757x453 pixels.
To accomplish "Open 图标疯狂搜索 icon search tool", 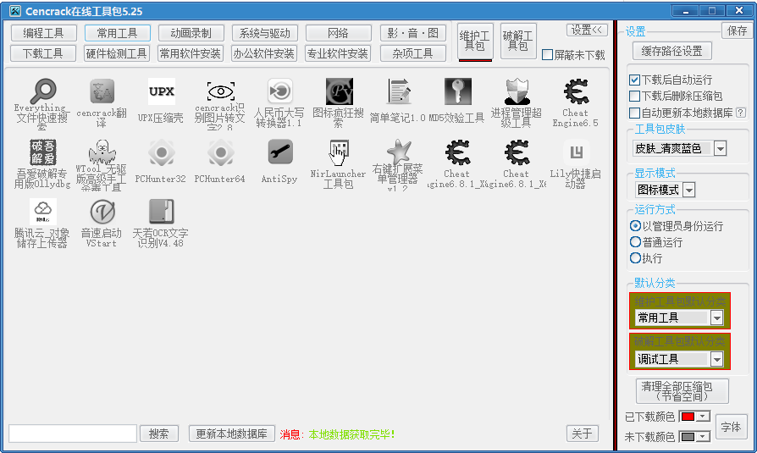I will (x=339, y=91).
